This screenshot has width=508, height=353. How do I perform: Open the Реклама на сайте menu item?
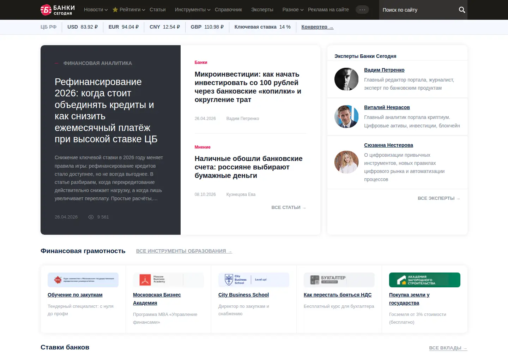click(x=328, y=10)
